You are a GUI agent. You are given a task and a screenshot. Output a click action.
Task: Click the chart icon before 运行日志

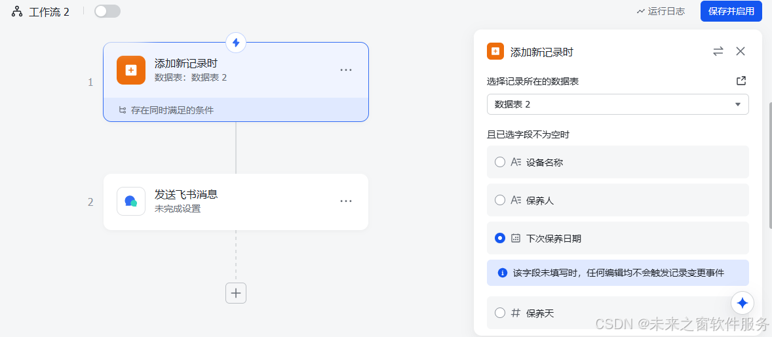640,11
